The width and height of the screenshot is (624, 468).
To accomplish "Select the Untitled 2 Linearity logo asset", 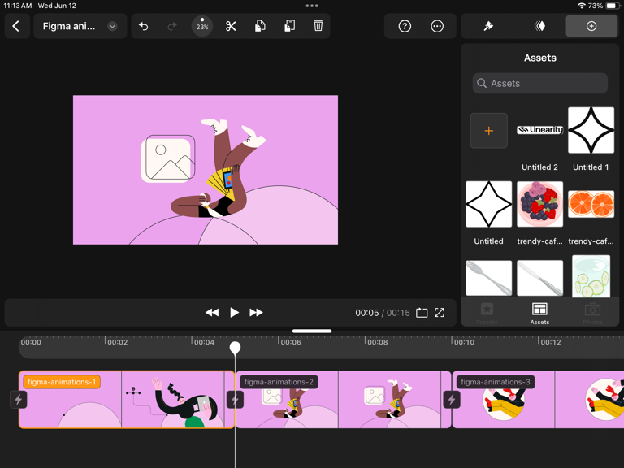I will (539, 130).
